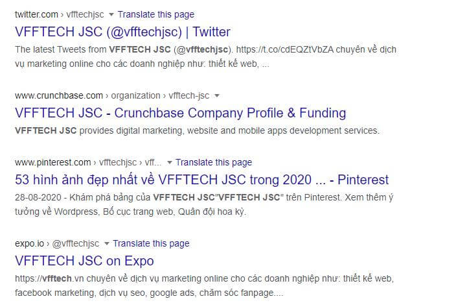
Task: Click the Expo snippet mentioning vfftech.vn
Action: tap(204, 285)
